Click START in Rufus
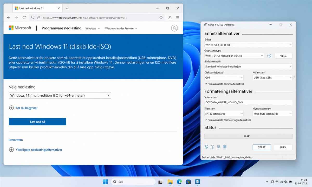Screen dimensions: 312x187 pyautogui.click(x=262, y=147)
